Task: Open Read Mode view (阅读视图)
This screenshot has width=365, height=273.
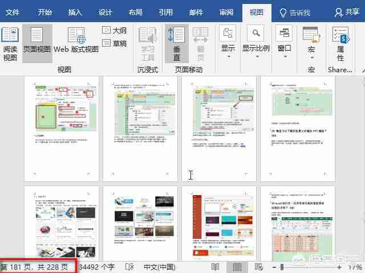Action: (10, 44)
